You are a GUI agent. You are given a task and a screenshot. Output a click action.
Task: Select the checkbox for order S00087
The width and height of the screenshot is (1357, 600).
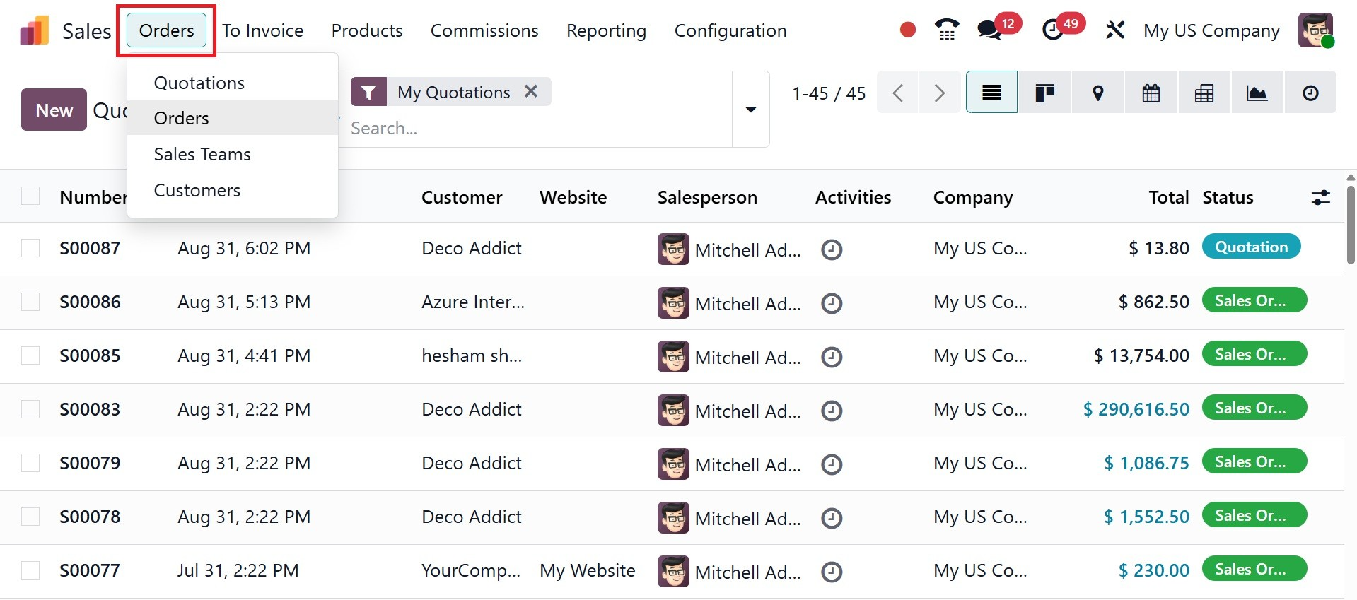point(30,248)
